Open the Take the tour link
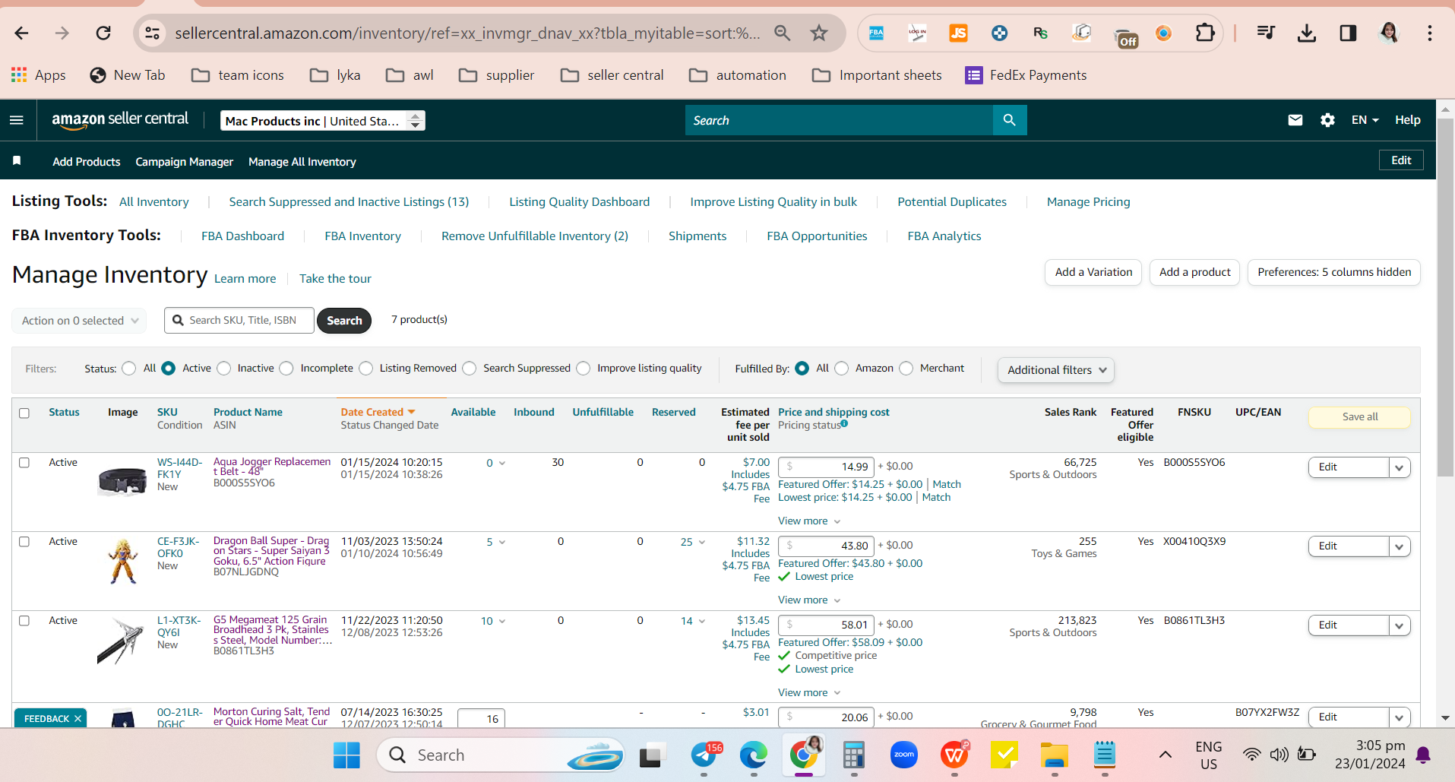Screen dimensions: 1455x782 pos(335,279)
